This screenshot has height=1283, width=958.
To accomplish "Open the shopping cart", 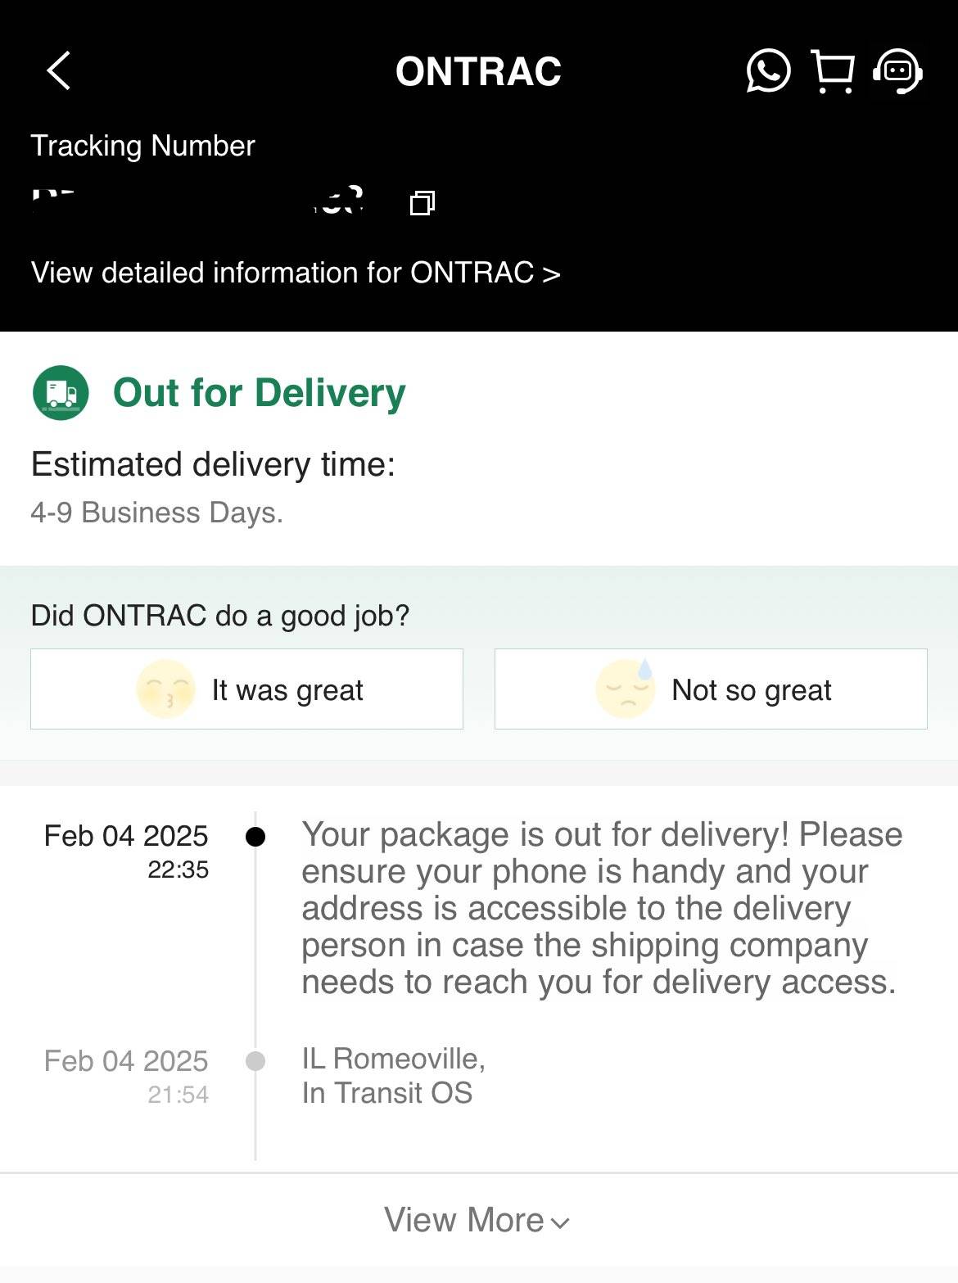I will (833, 70).
